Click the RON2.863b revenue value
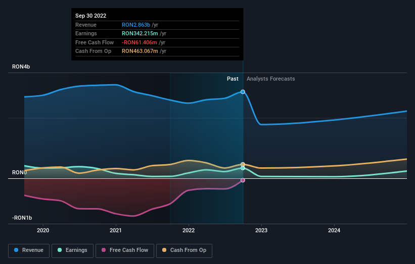 (x=136, y=25)
